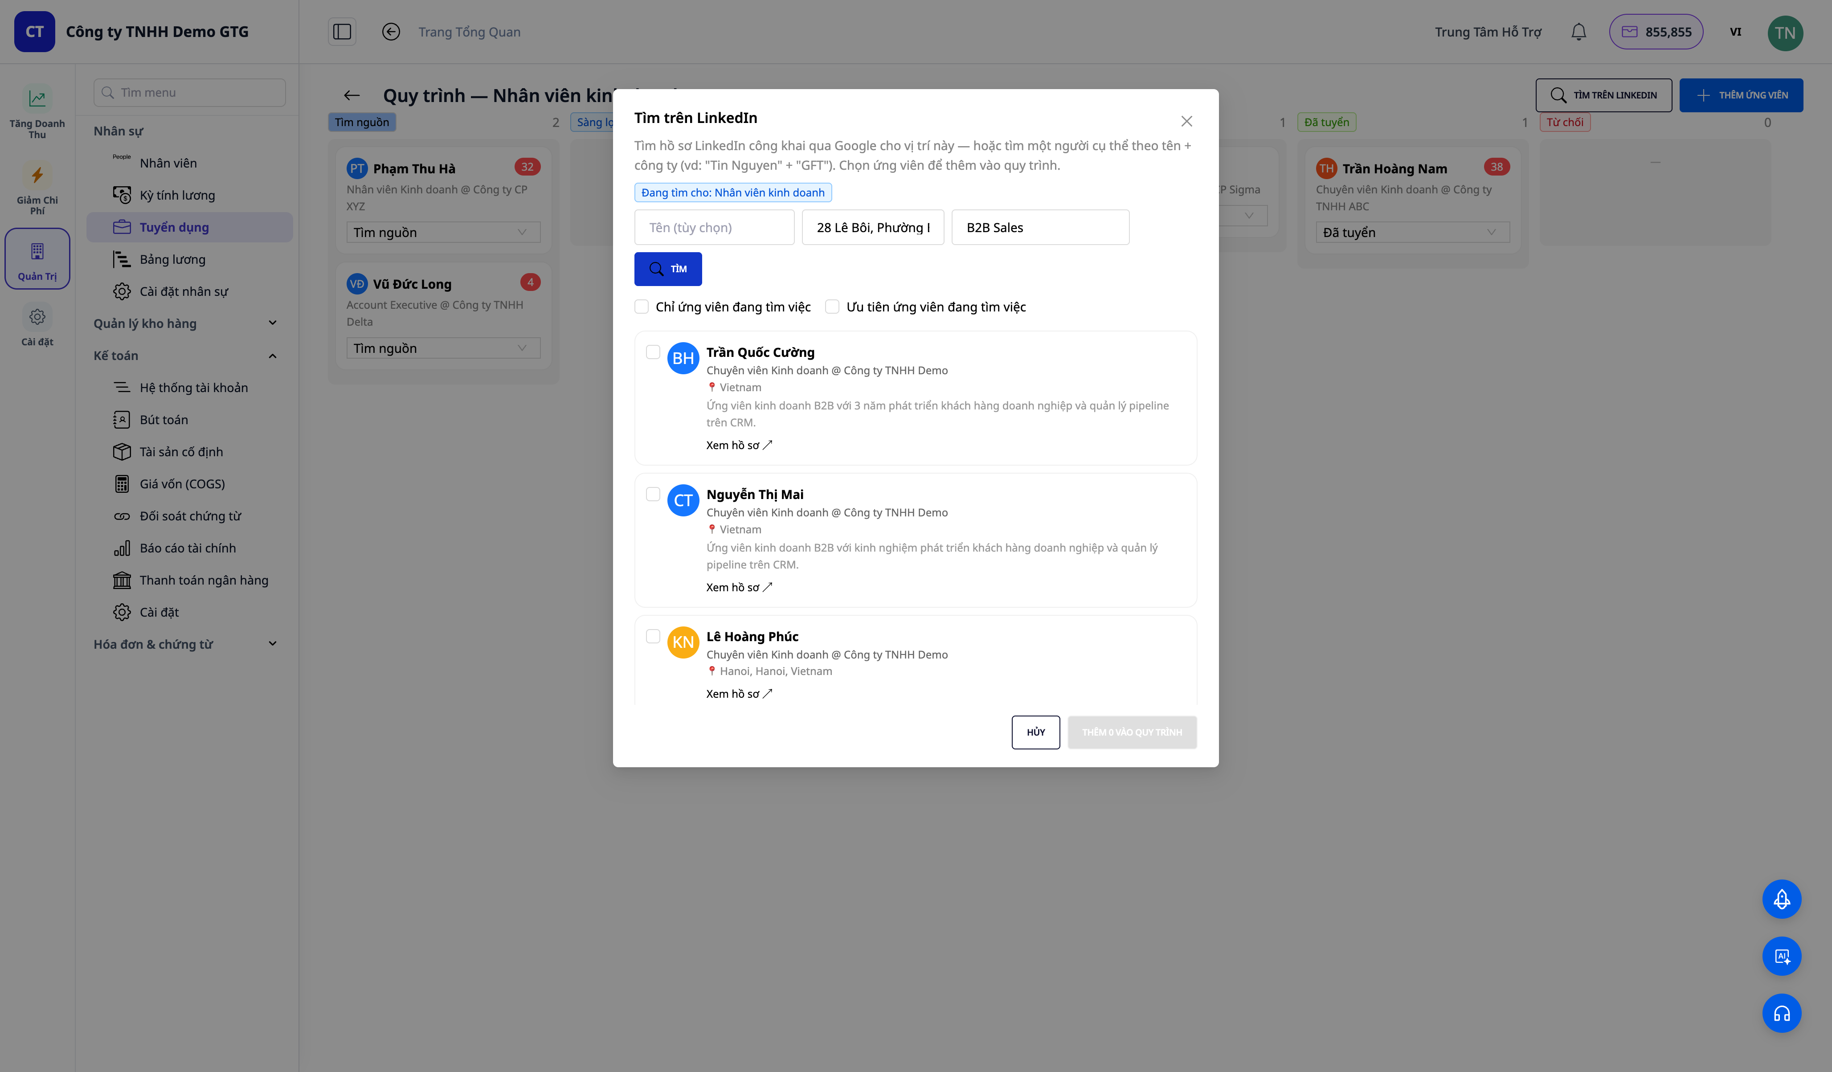Close the Tìm trên LinkedIn dialog
Viewport: 1832px width, 1072px height.
pos(1186,122)
